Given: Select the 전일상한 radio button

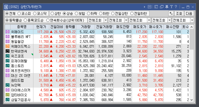Looking at the screenshot, I should 113,13.
